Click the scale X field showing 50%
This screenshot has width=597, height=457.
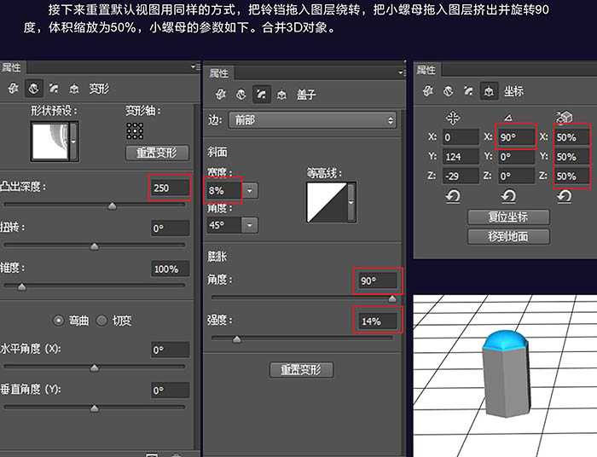(x=572, y=137)
